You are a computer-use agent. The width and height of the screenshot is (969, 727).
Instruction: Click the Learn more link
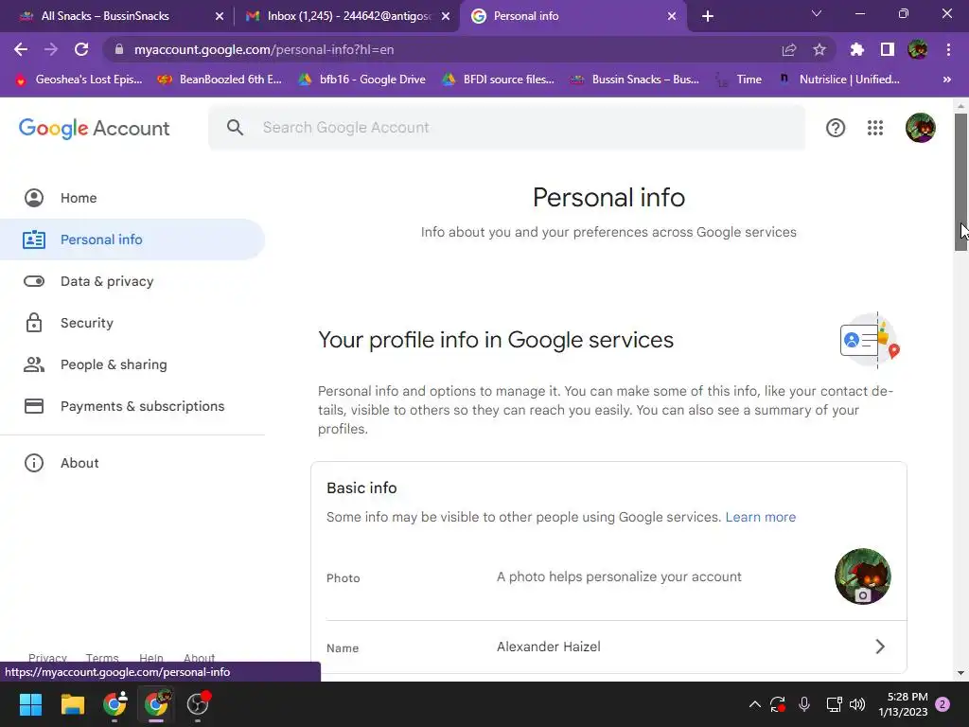coord(760,517)
